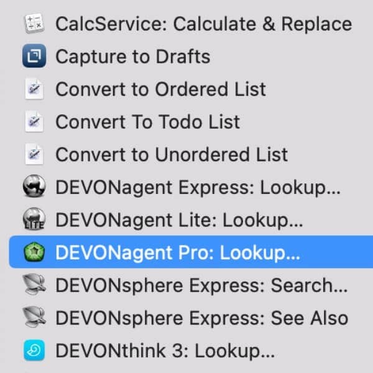Choose DEVONagent Lite: Lookup...
Viewport: 373px width, 373px height.
point(178,221)
